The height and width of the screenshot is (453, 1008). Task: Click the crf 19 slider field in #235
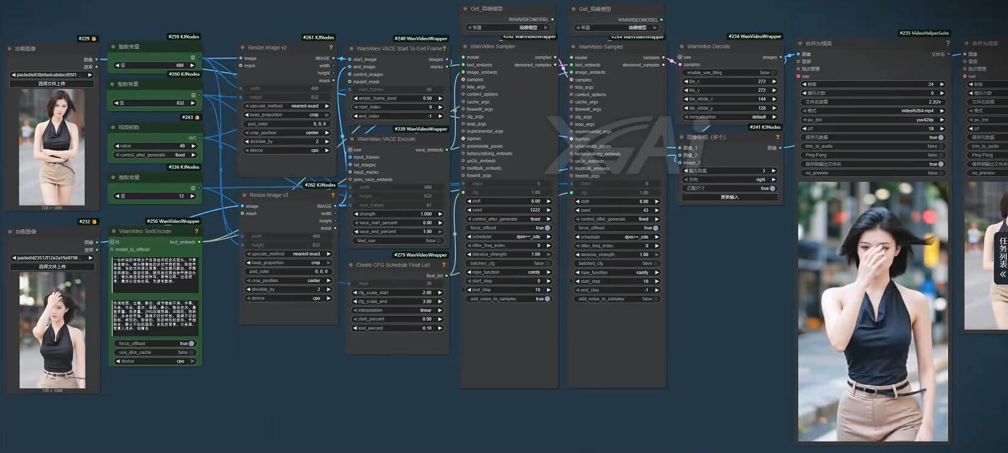[x=873, y=129]
